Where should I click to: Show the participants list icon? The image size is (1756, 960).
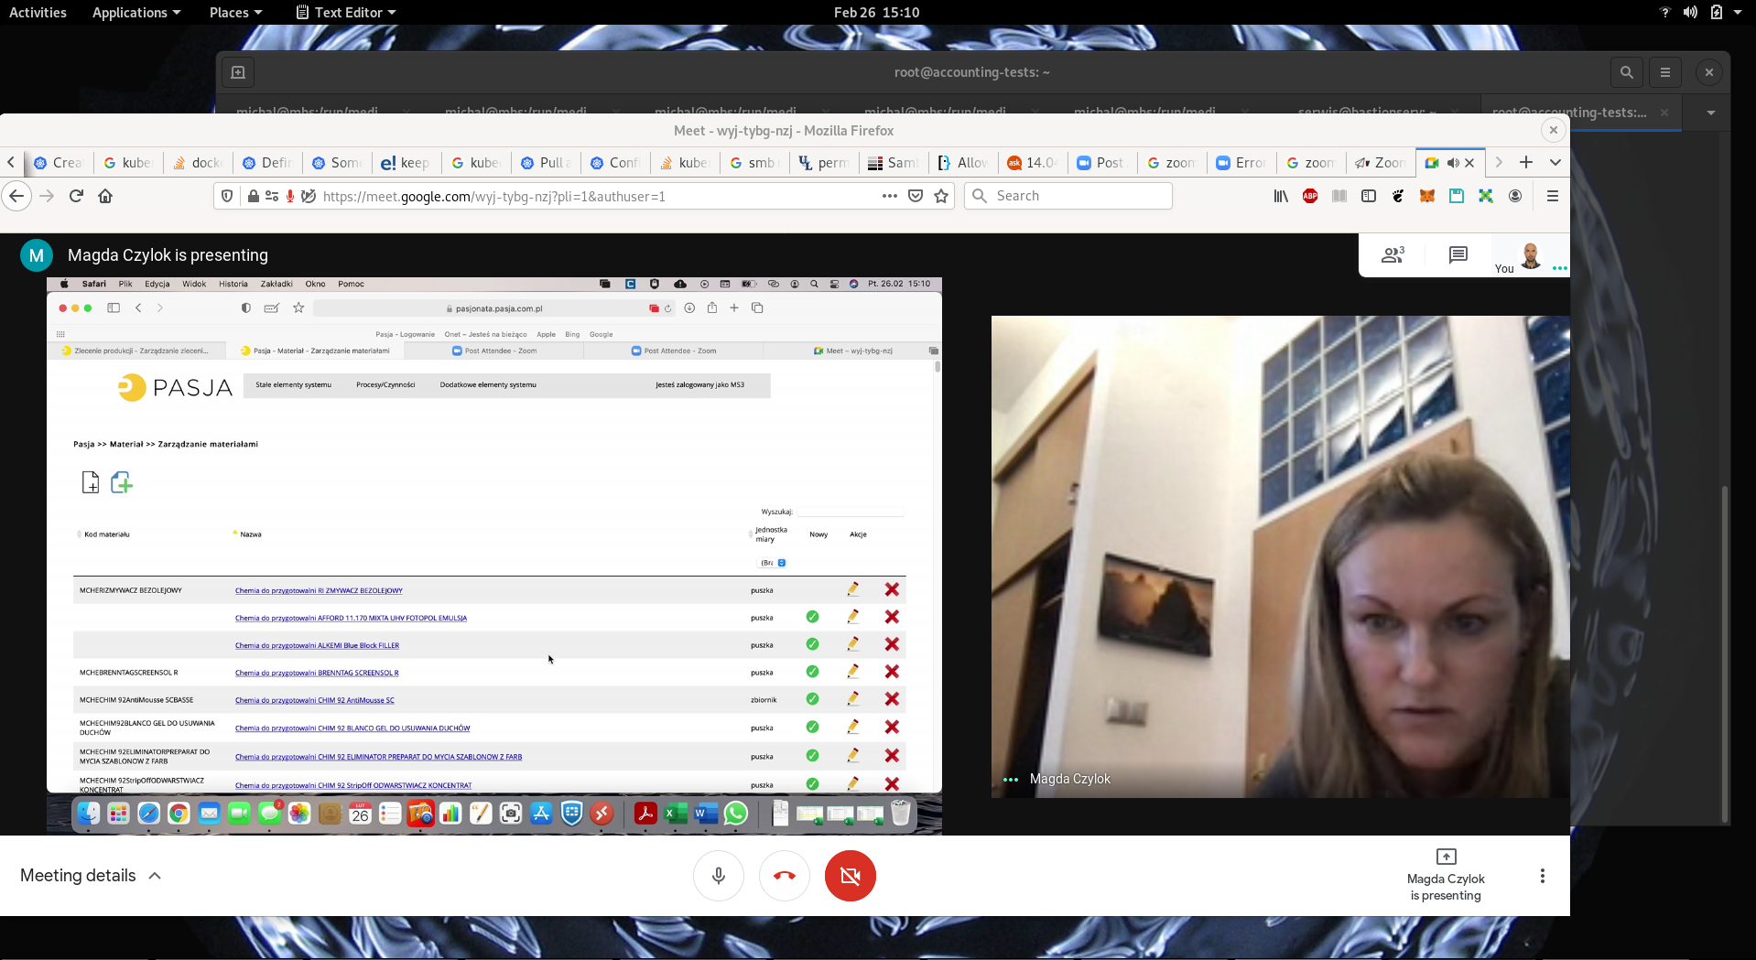pyautogui.click(x=1393, y=255)
